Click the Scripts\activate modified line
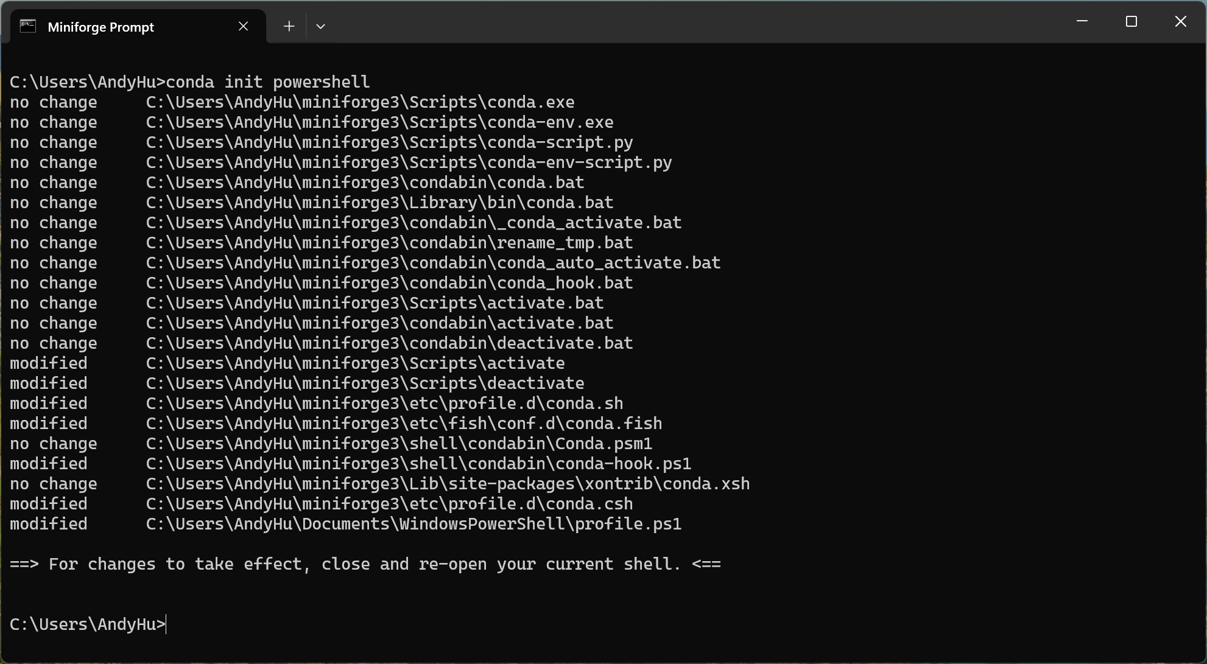 (287, 363)
